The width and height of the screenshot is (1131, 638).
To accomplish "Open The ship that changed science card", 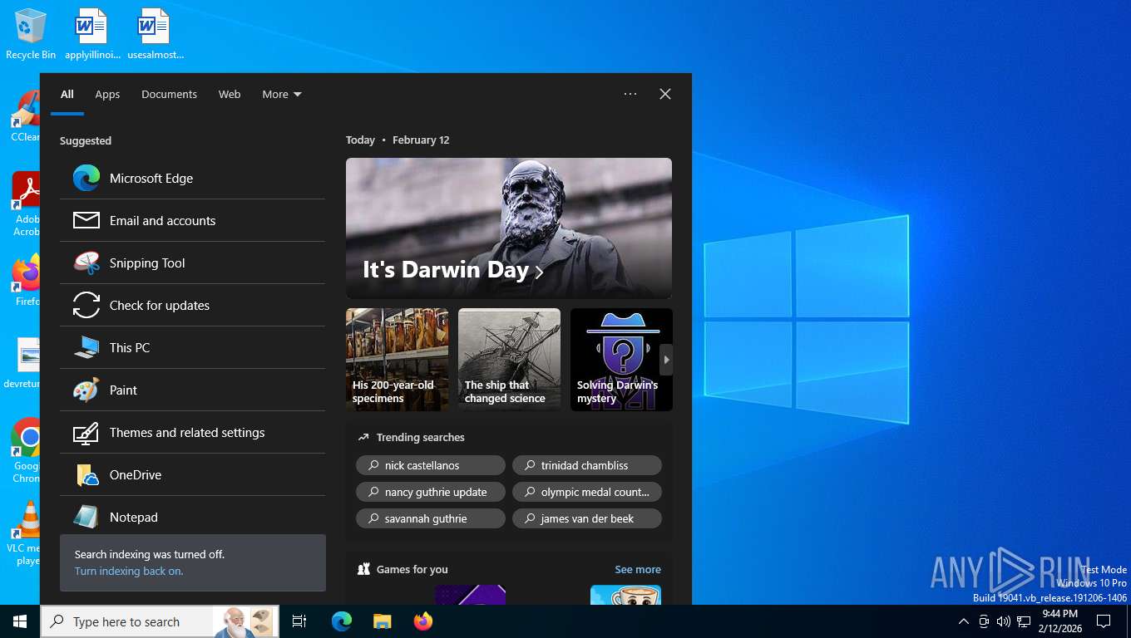I will [x=509, y=360].
